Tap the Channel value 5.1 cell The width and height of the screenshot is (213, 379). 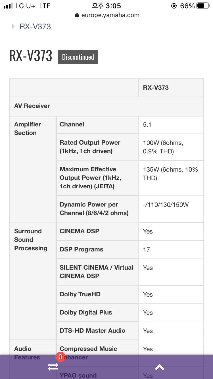pyautogui.click(x=171, y=125)
